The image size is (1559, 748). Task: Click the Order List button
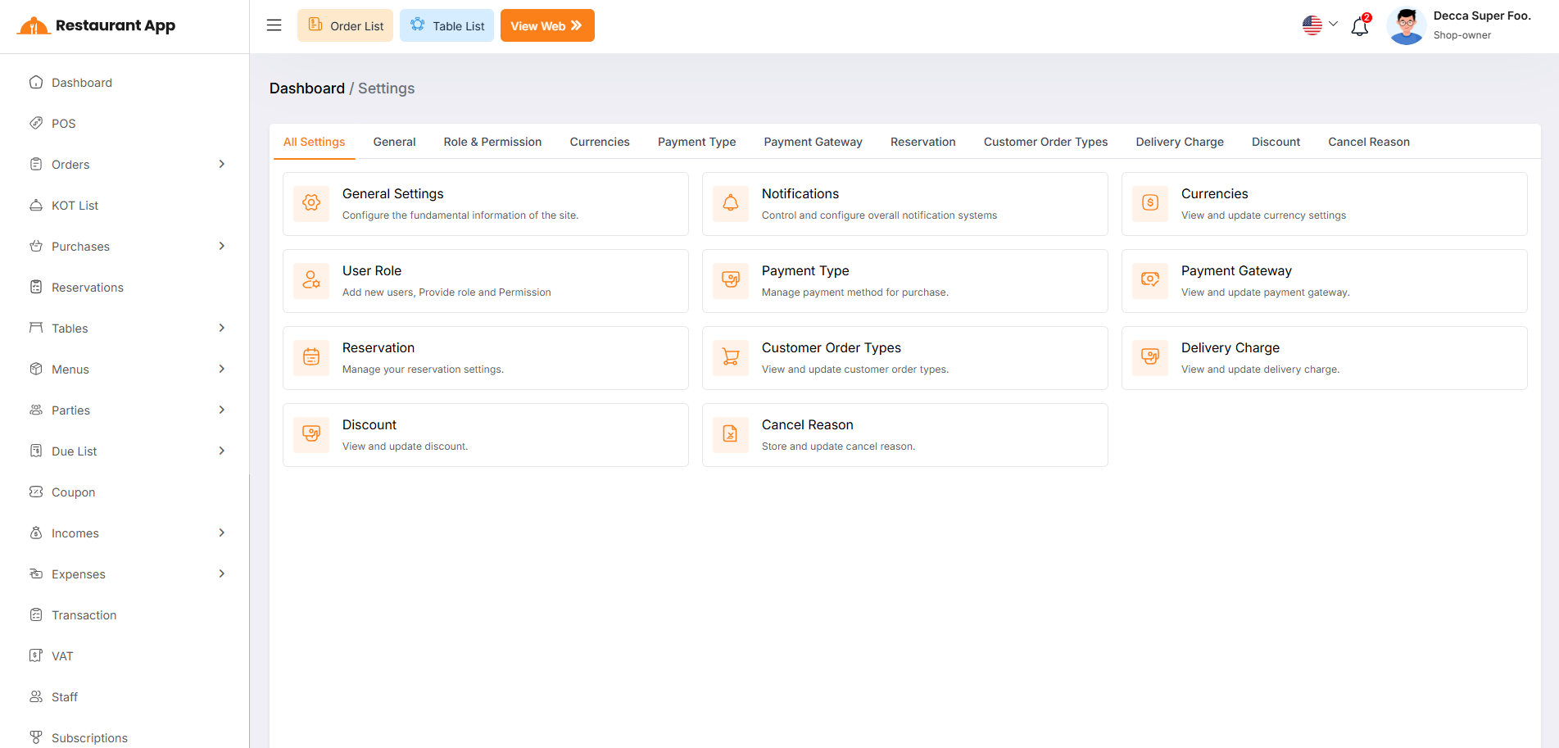(345, 25)
